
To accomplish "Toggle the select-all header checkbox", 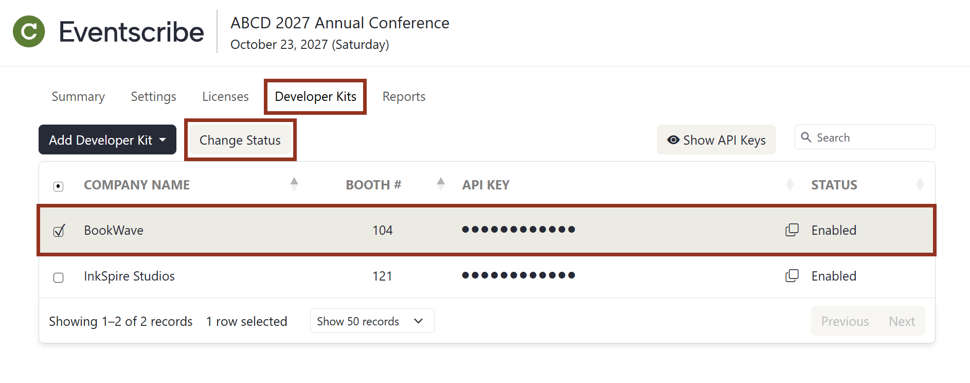I will point(58,186).
